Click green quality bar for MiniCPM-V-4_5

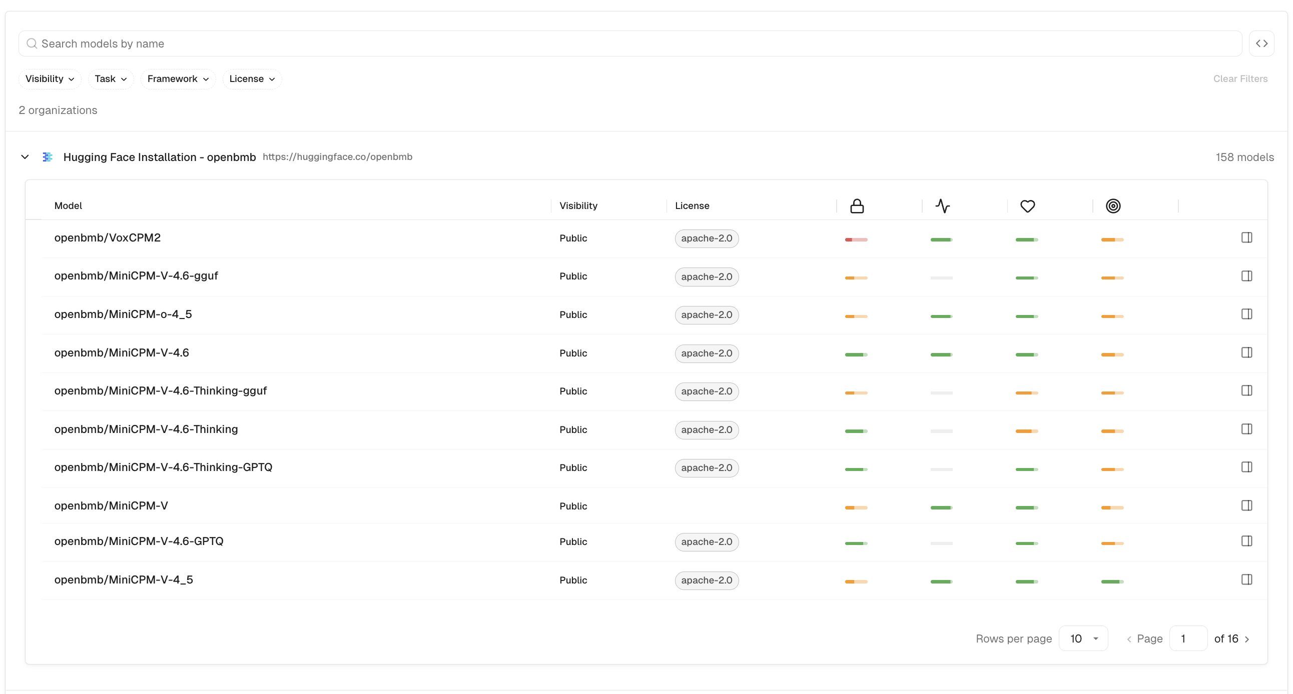tap(1112, 581)
